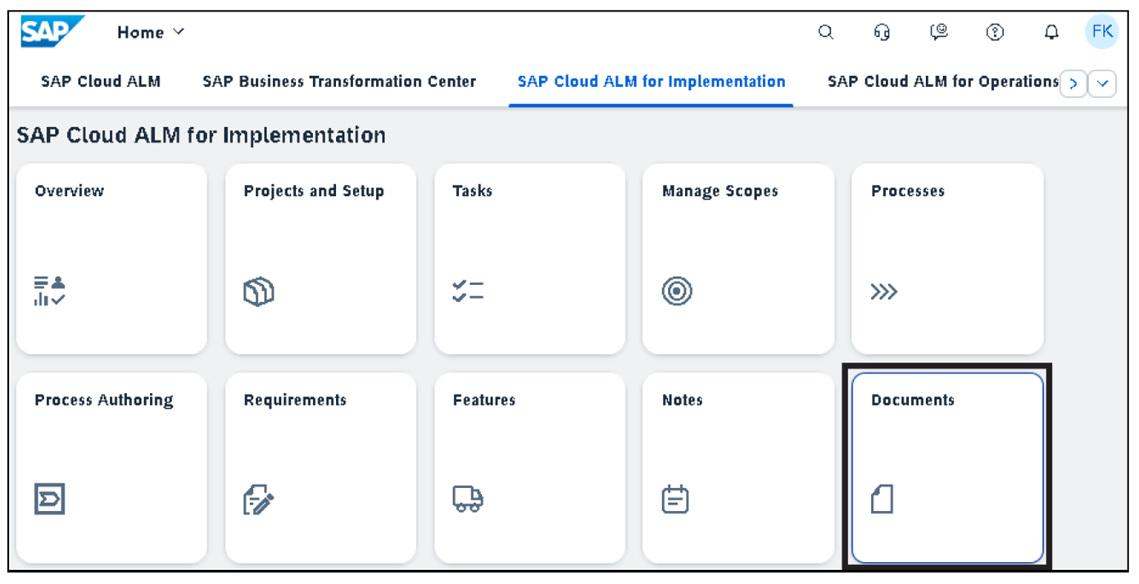The height and width of the screenshot is (584, 1139).
Task: Open the search icon
Action: tap(825, 32)
